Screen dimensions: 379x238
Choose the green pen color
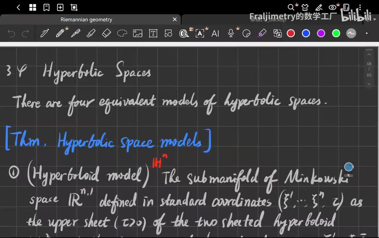point(336,33)
